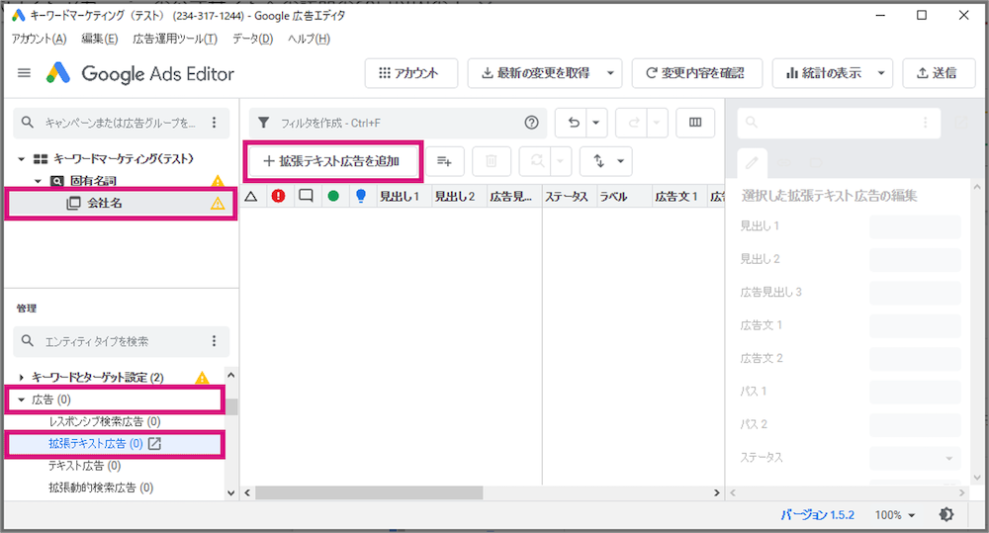Toggle the dark mode brightness icon
Image resolution: width=989 pixels, height=533 pixels.
pyautogui.click(x=946, y=515)
